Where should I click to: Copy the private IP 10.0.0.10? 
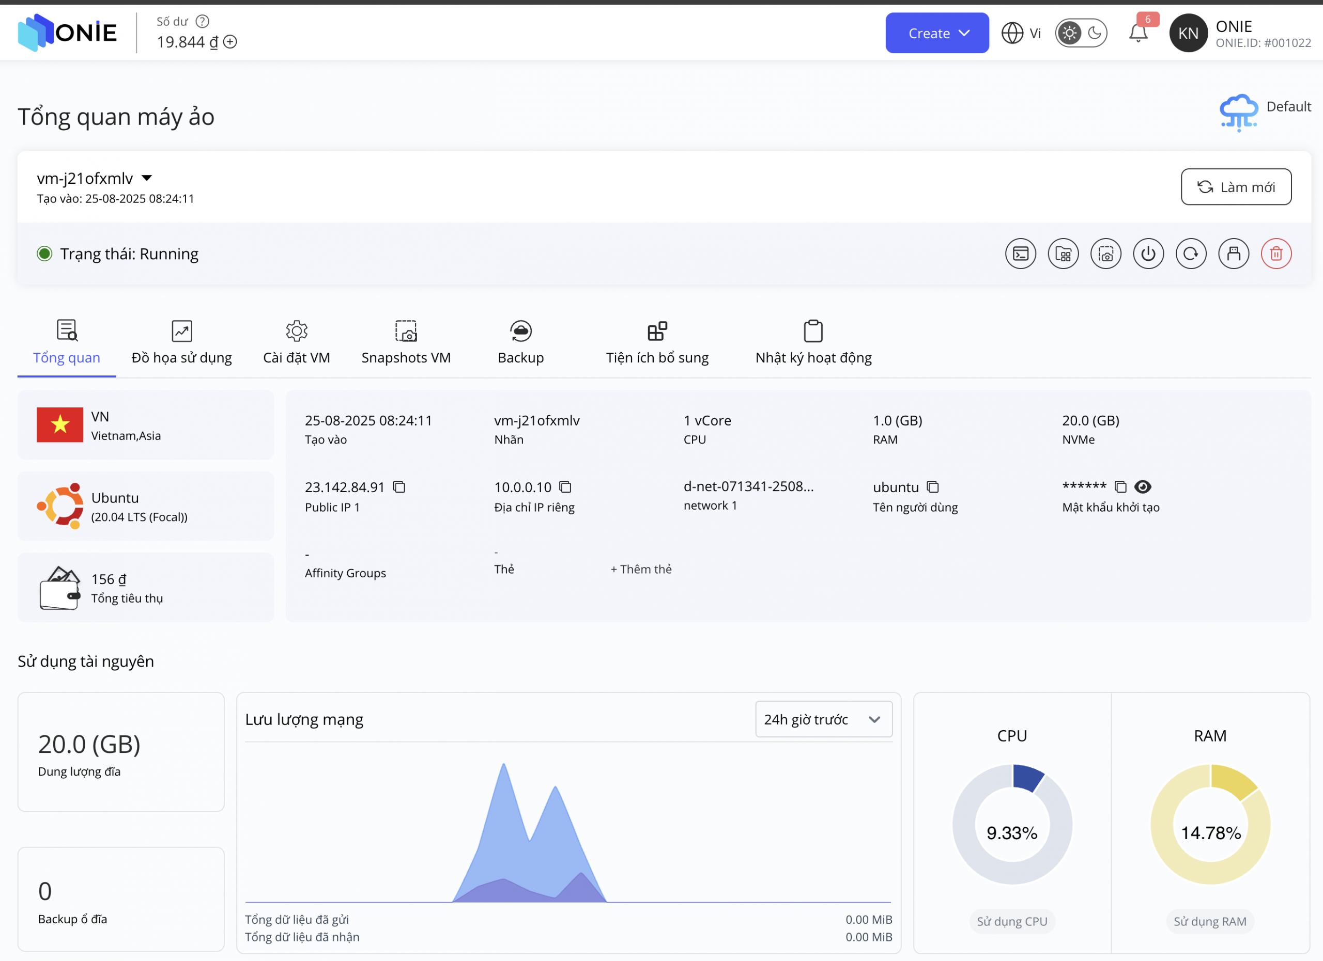[565, 486]
